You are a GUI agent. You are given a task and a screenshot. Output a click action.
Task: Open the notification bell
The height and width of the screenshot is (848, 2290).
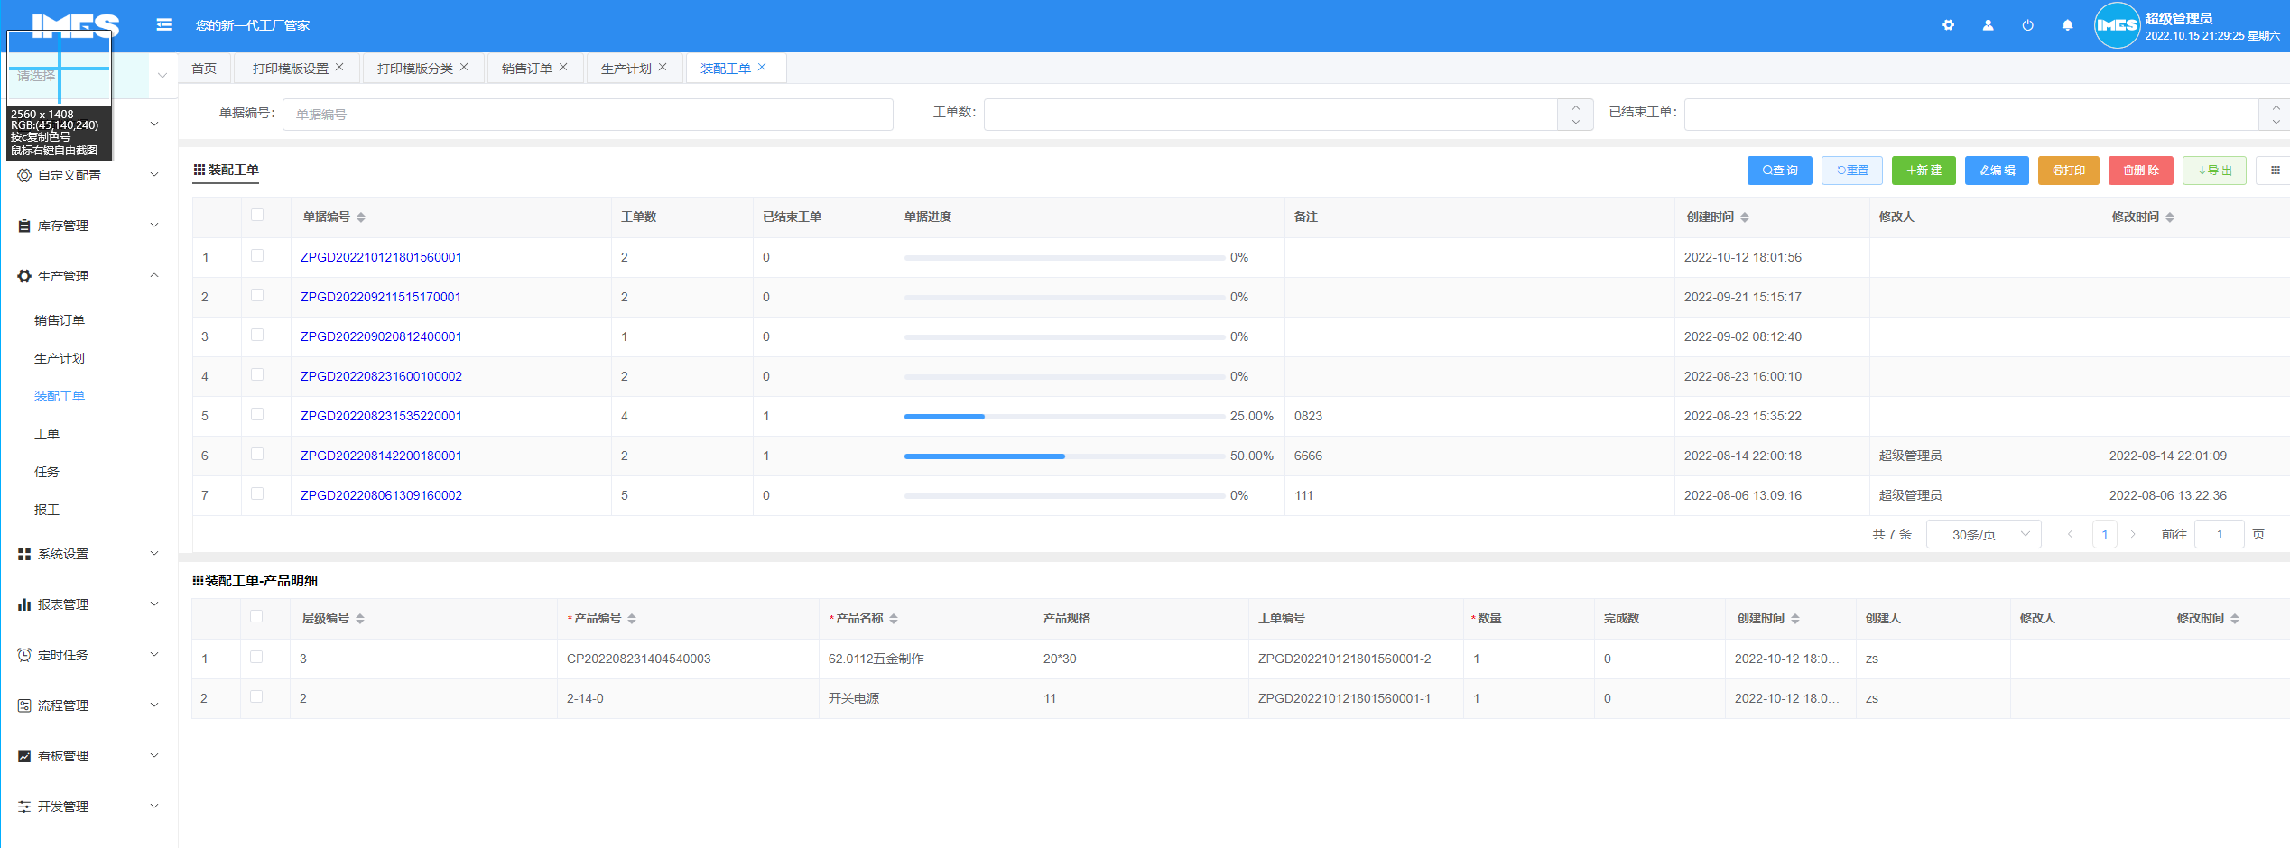(x=2067, y=25)
